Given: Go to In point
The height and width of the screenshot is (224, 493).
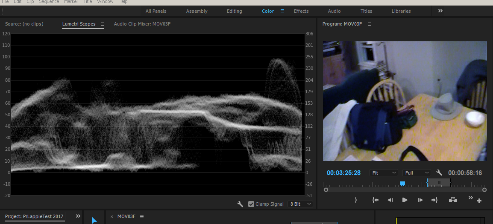Looking at the screenshot, I should click(x=375, y=200).
